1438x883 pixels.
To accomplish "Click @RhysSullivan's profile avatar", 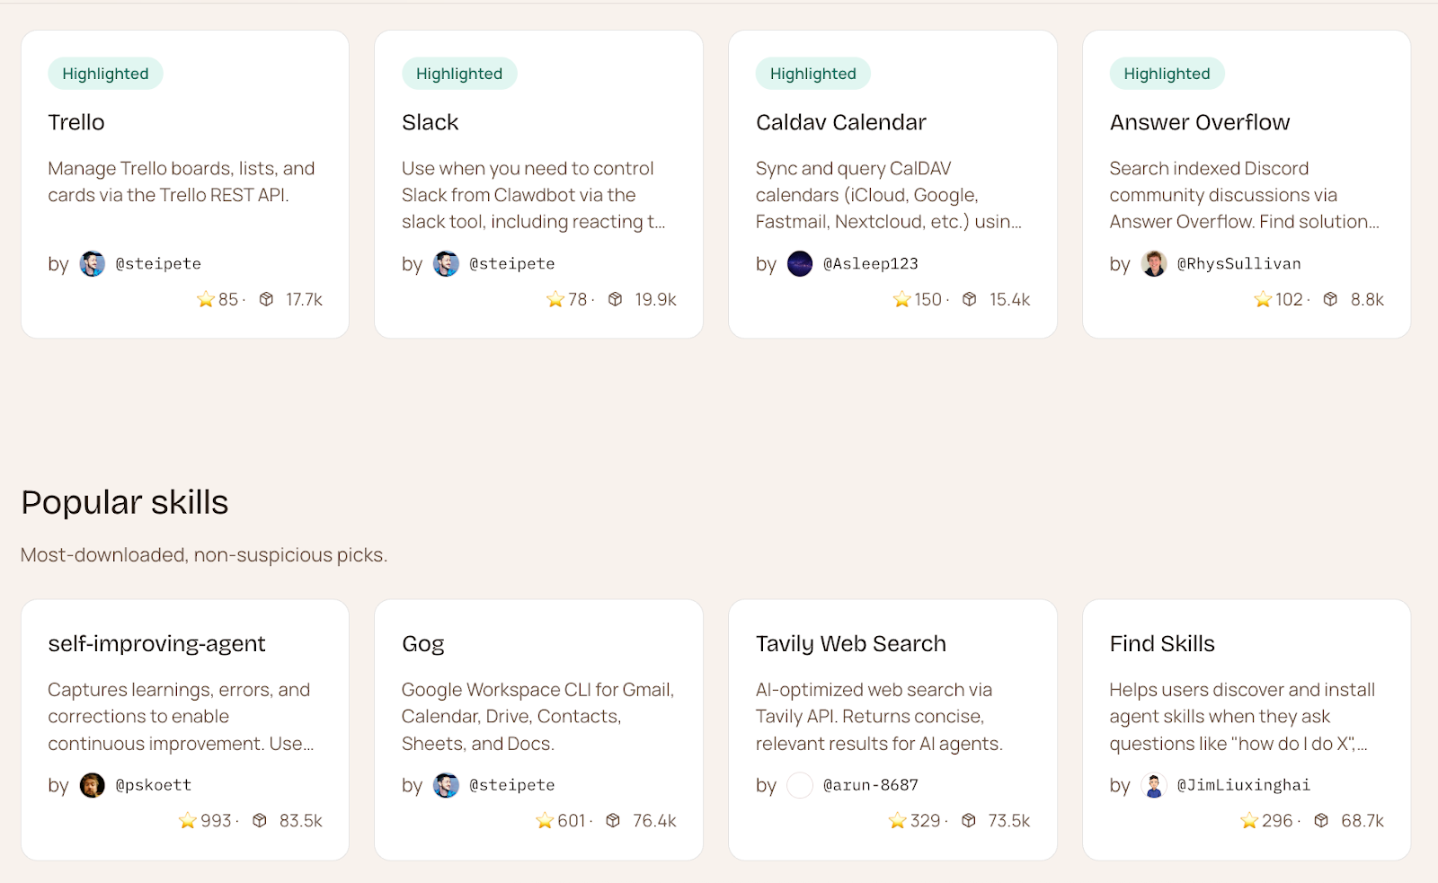I will tap(1154, 263).
